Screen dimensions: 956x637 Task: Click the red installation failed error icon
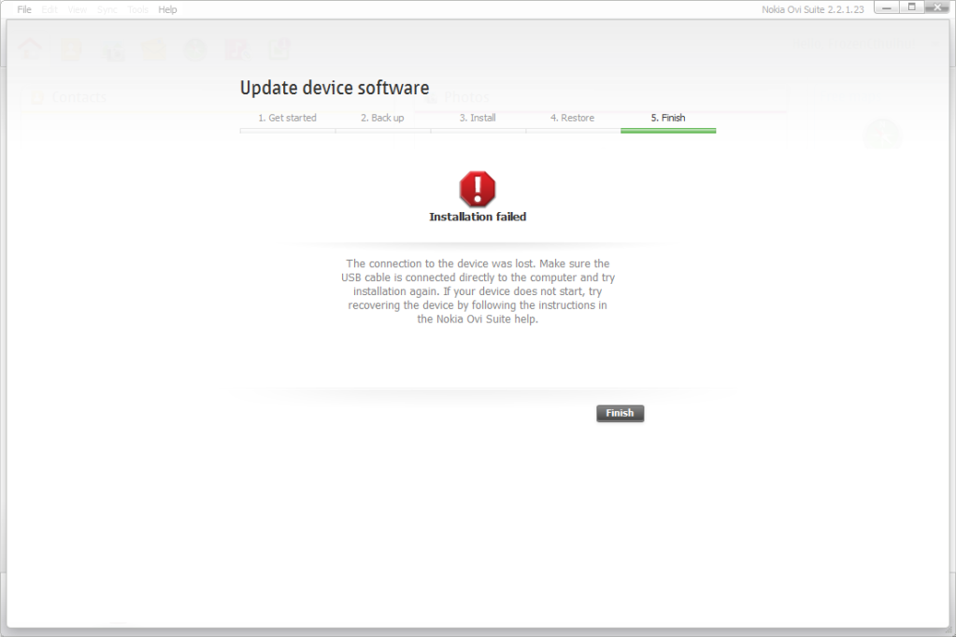coord(478,189)
